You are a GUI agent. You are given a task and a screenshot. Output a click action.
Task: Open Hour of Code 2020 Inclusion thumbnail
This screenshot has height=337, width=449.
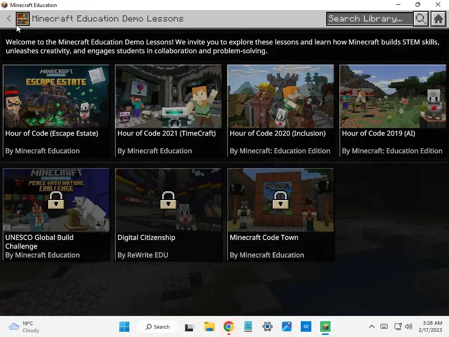coord(281,96)
